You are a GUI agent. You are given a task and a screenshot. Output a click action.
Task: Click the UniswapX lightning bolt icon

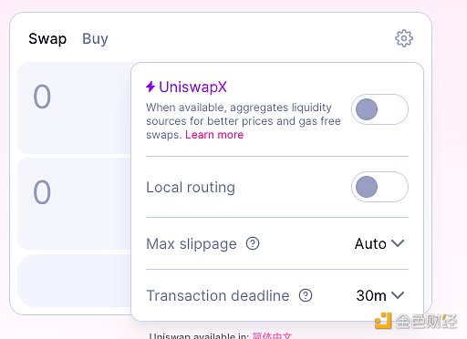[x=150, y=87]
